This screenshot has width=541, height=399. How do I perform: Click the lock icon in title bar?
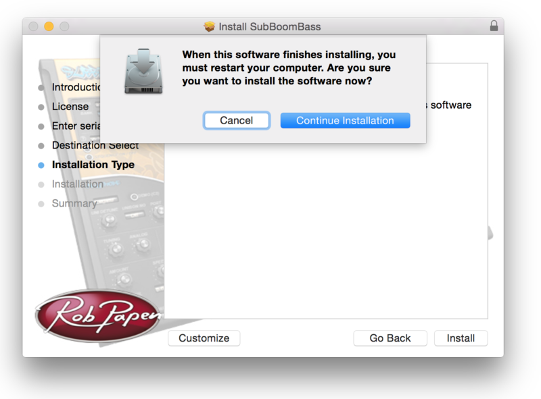point(494,26)
